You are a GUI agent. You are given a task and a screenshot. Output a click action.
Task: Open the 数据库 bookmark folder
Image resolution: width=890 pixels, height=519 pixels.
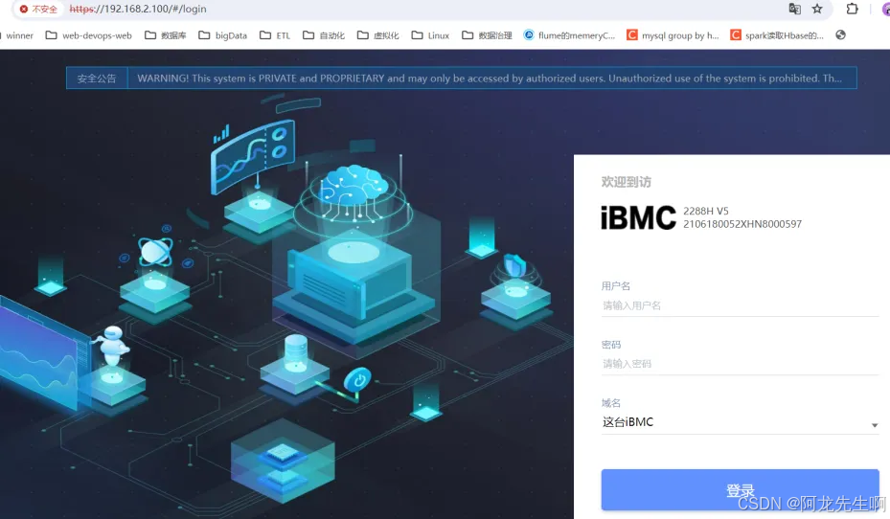(x=165, y=35)
